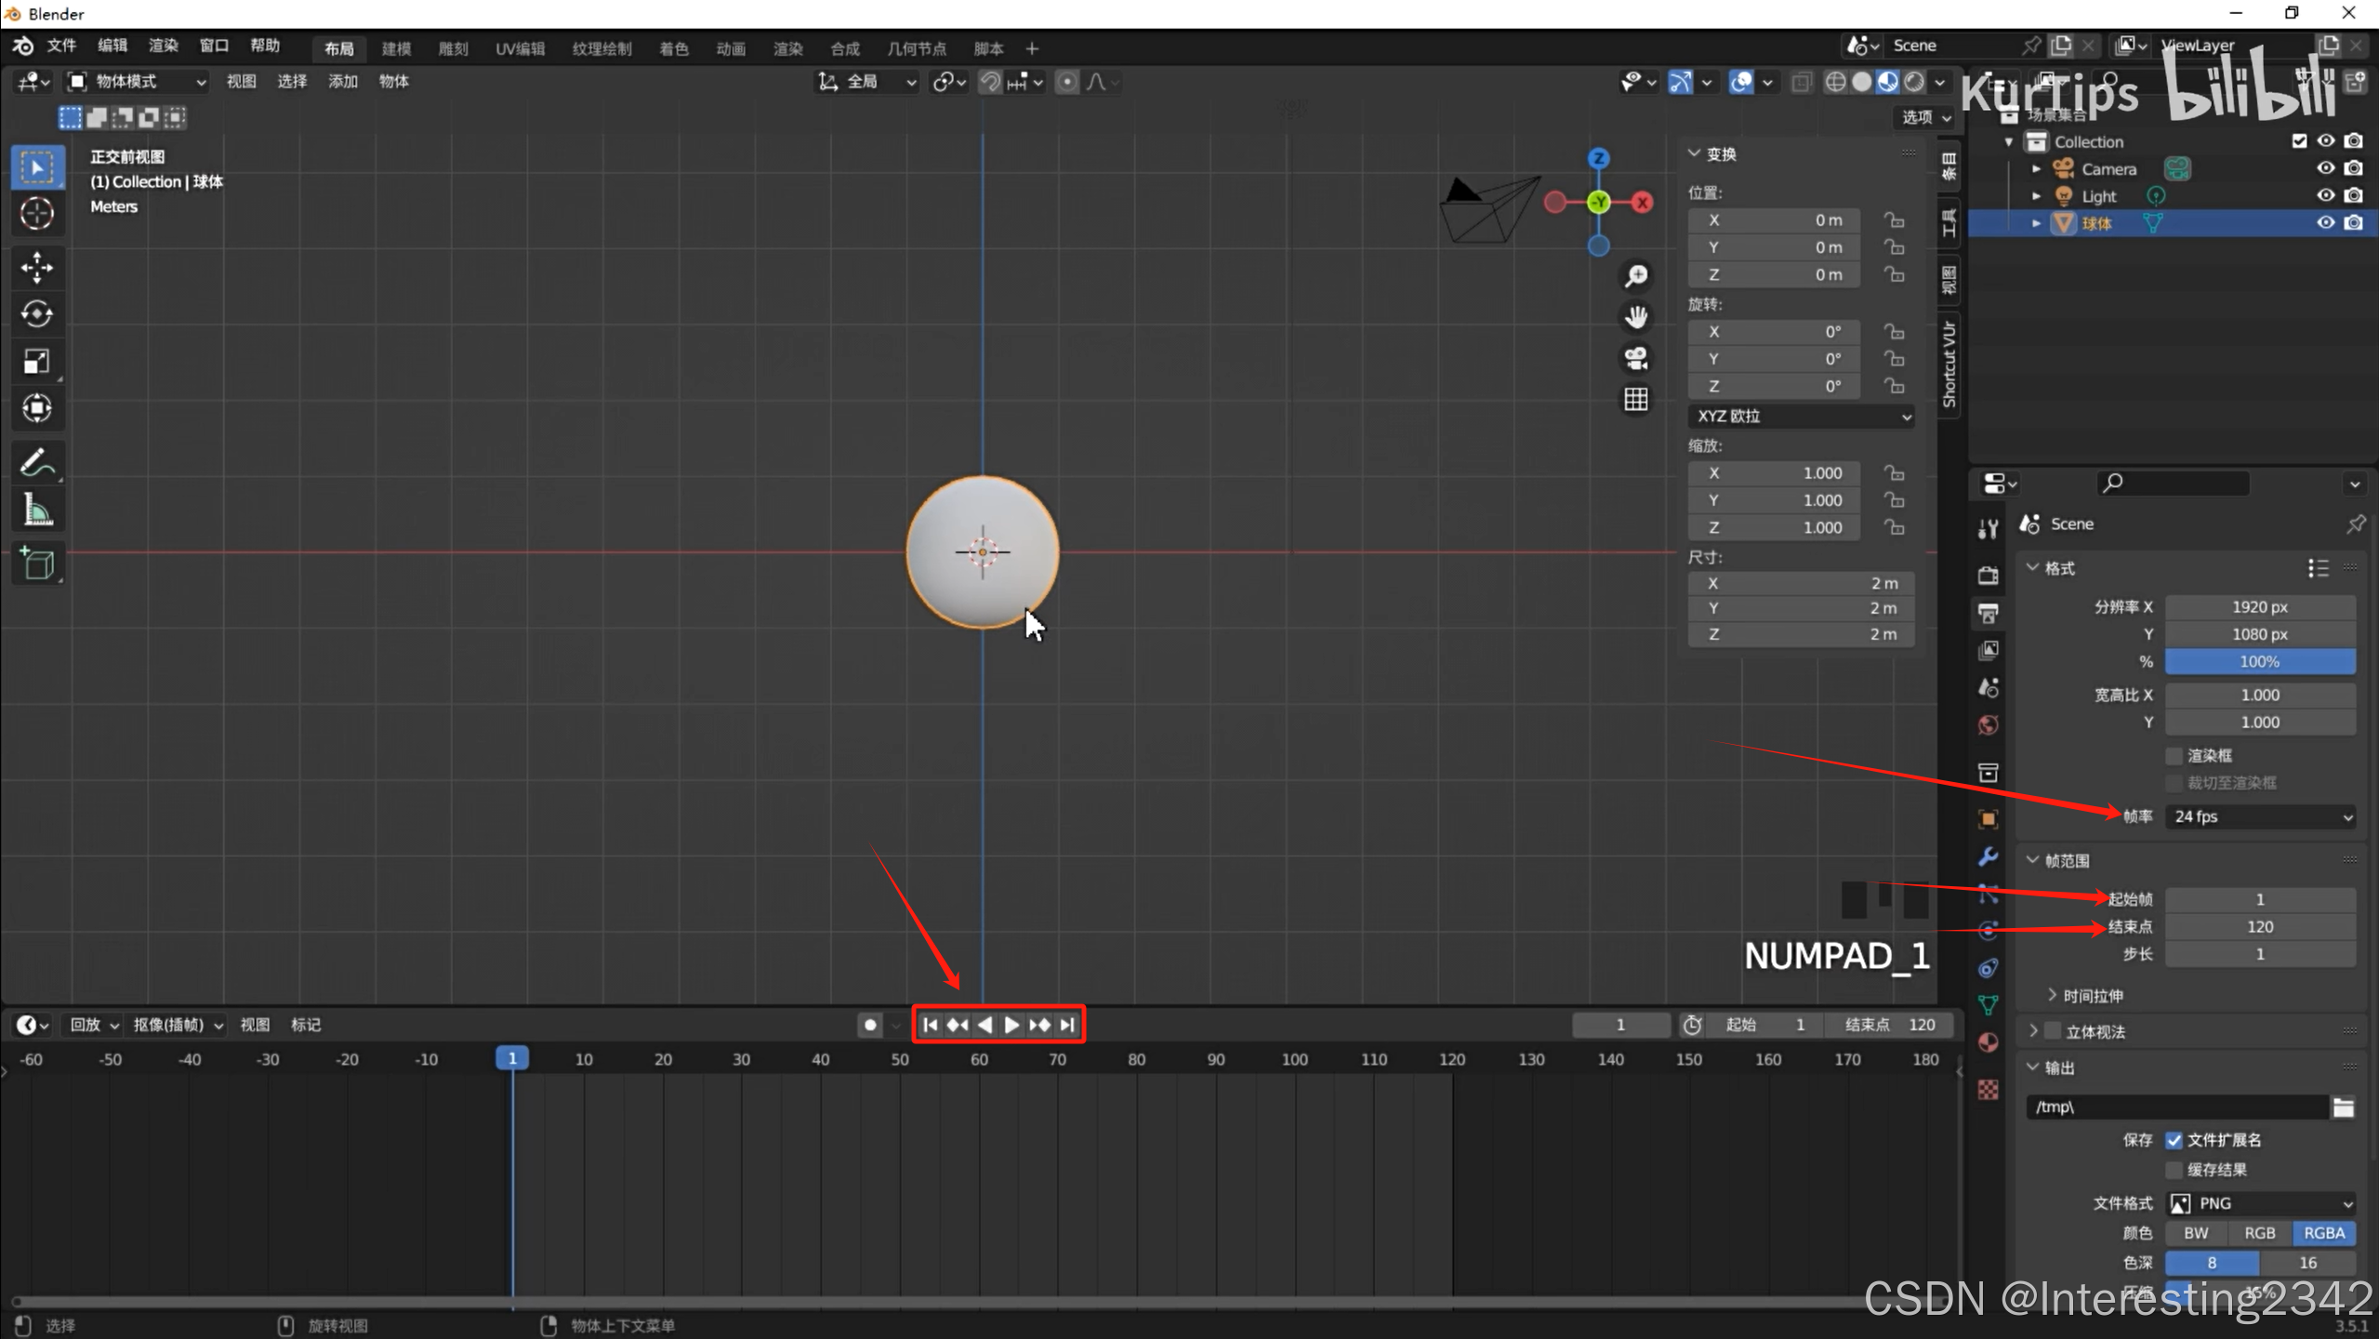Screen dimensions: 2379x1339
Task: Expand the 时间拉伸 panel
Action: coord(2092,996)
